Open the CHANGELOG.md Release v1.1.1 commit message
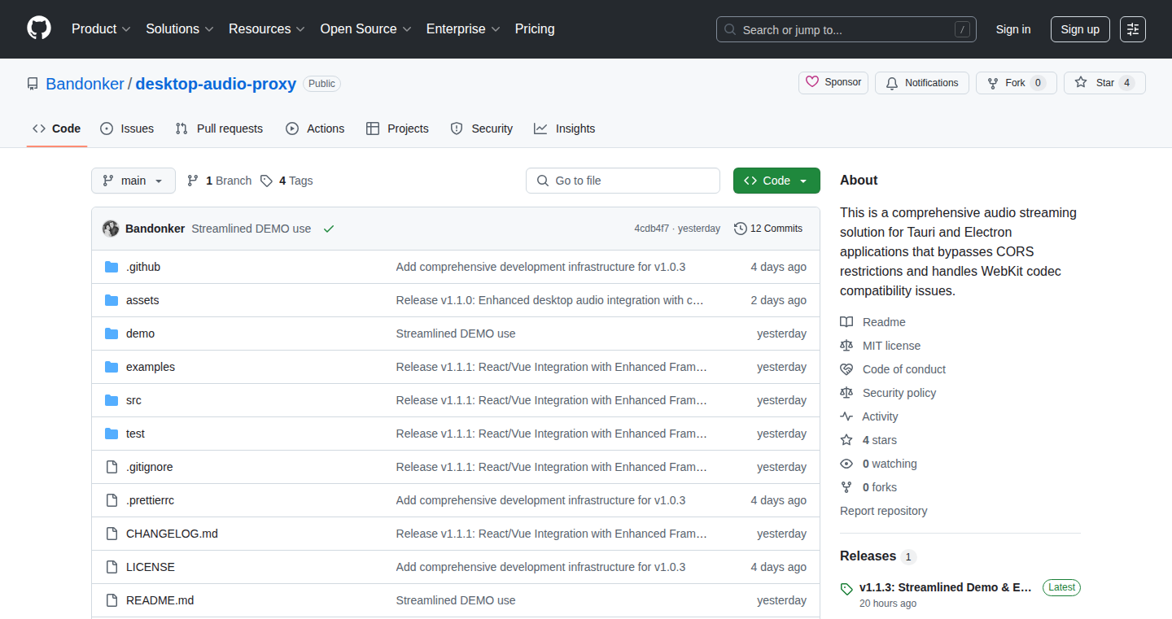1172x619 pixels. click(x=552, y=534)
